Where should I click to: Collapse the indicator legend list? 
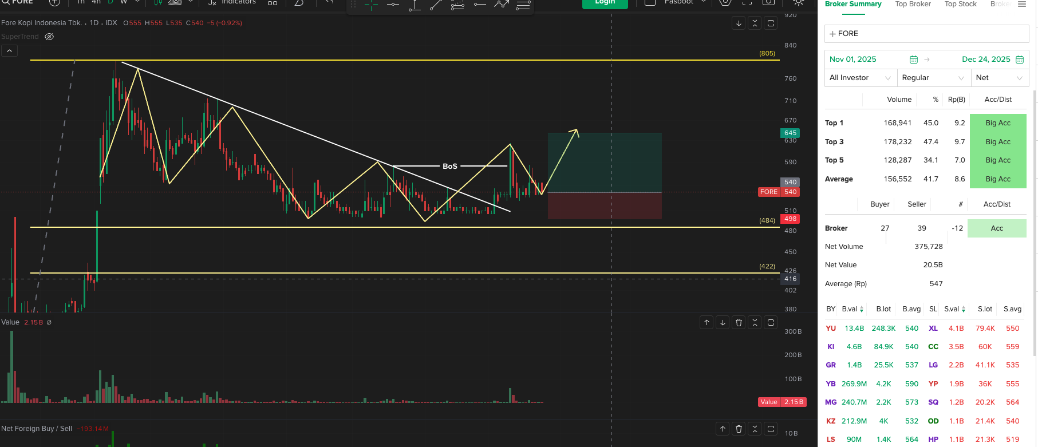[9, 51]
